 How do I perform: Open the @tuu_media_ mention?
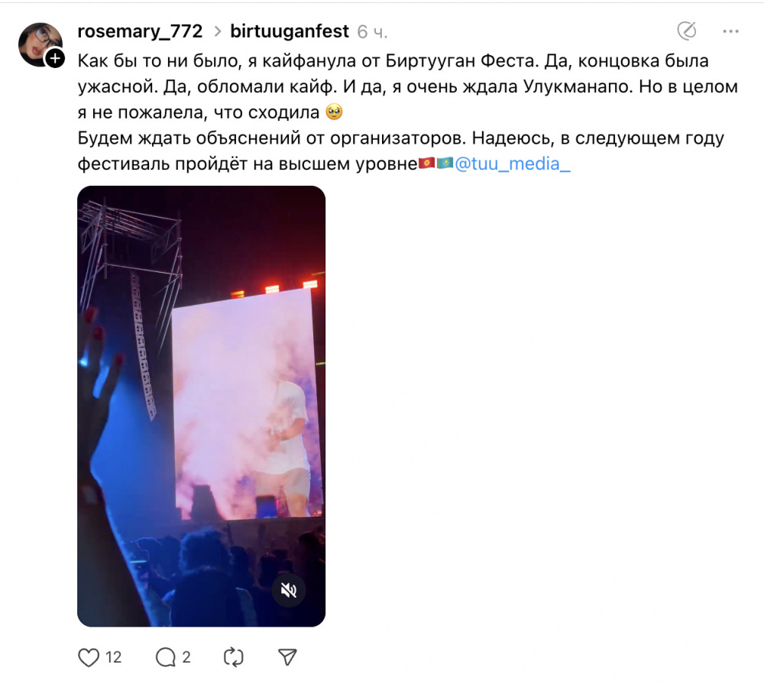[x=512, y=164]
